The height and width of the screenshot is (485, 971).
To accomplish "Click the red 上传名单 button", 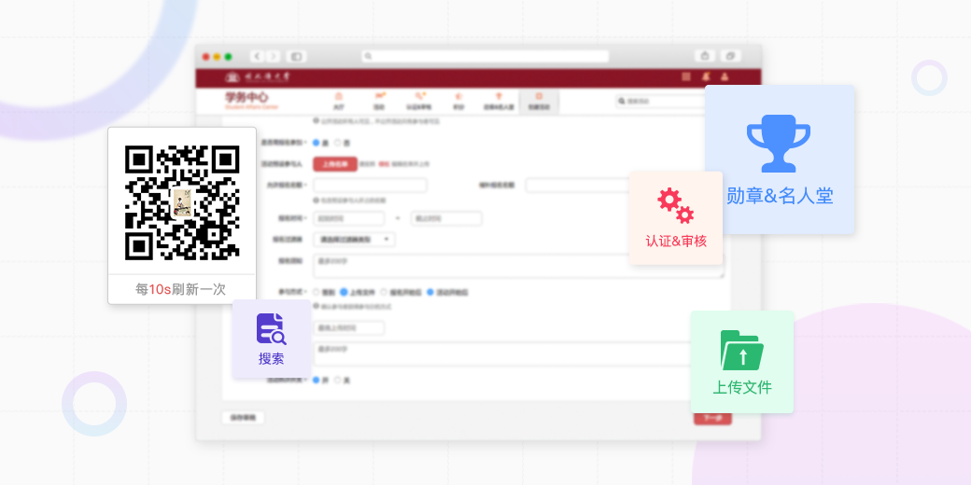I will (x=335, y=164).
